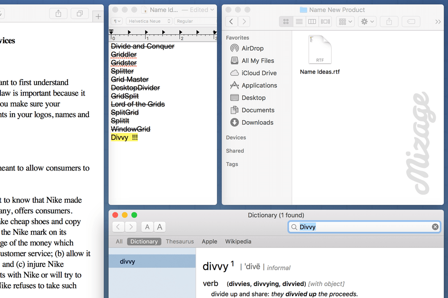Viewport: 448px width, 298px height.
Task: Go forward in the Dictionary window
Action: pos(131,227)
